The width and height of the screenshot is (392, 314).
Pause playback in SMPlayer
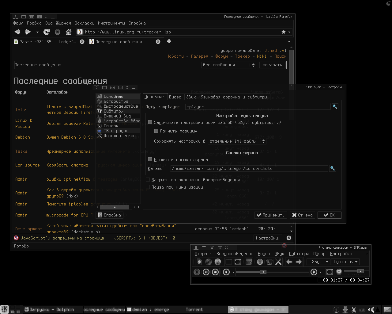(206, 272)
